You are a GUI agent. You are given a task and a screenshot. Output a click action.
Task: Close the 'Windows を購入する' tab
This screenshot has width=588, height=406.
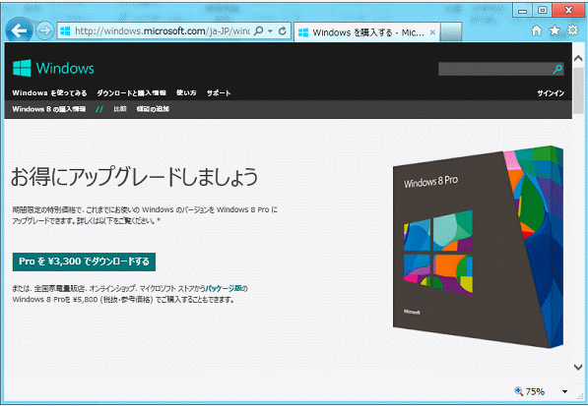tap(432, 32)
